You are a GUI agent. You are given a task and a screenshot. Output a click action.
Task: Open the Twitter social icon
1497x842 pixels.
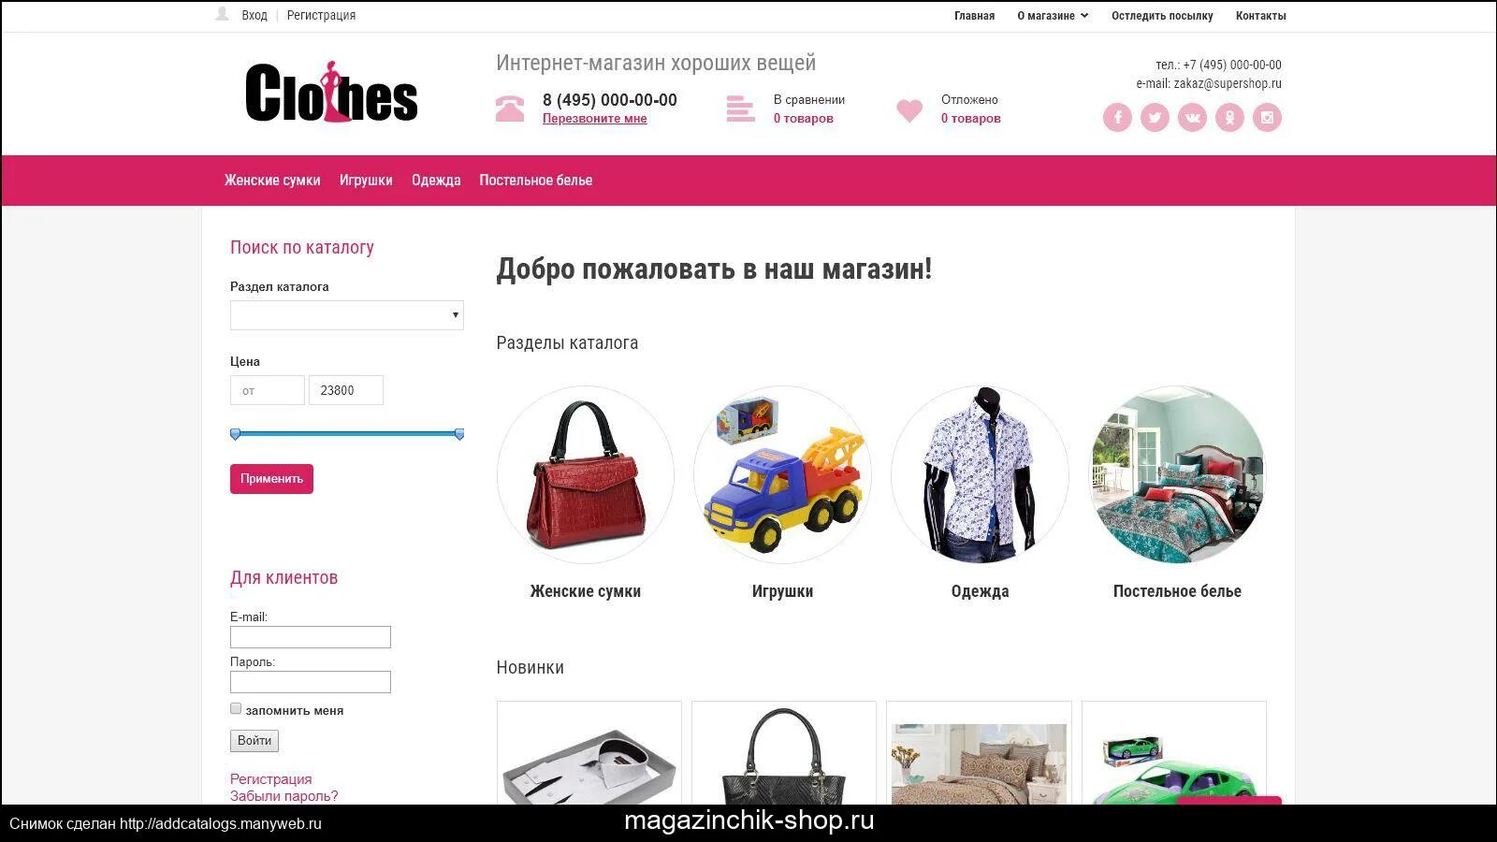(x=1155, y=117)
